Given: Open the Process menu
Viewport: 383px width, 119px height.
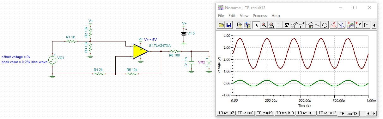Looking at the screenshot, I should [x=260, y=15].
